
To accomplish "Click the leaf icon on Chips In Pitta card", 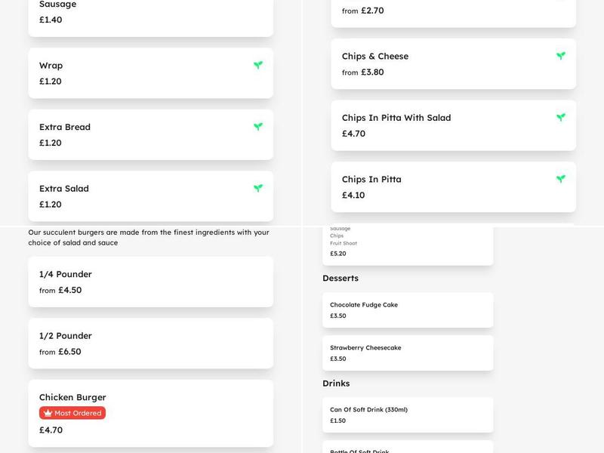I will (x=561, y=179).
